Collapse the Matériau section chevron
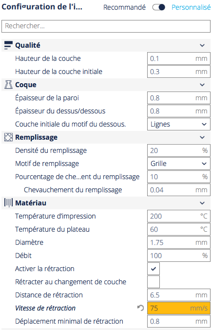Screen dimensions: 211x330 202,203
